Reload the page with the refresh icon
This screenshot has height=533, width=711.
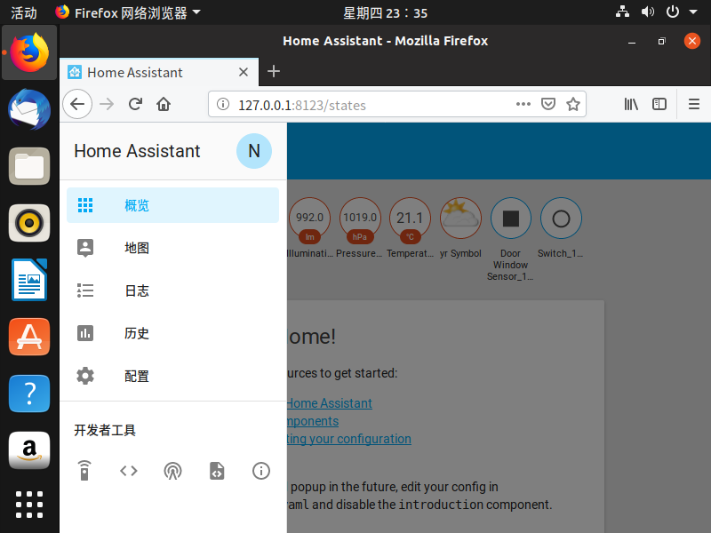click(x=135, y=104)
